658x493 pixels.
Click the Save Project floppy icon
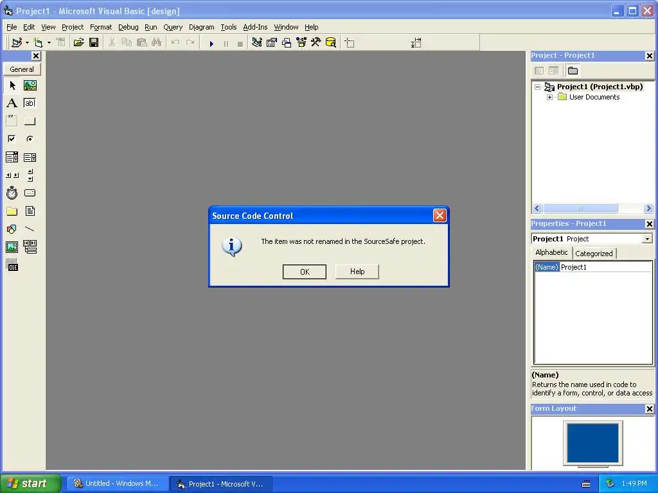pyautogui.click(x=94, y=42)
